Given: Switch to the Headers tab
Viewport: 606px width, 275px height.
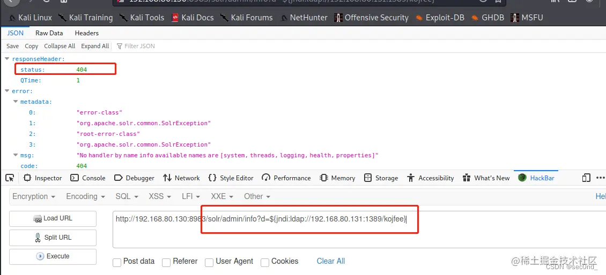Looking at the screenshot, I should [86, 33].
